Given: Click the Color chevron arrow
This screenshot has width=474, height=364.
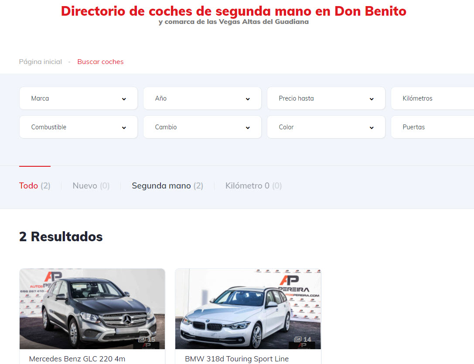Looking at the screenshot, I should pos(372,128).
